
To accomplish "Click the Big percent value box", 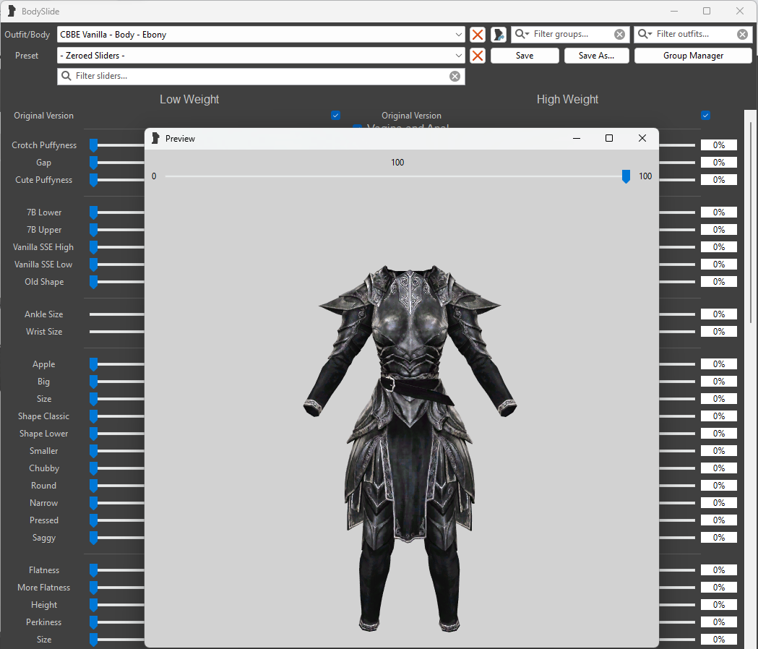I will tap(719, 382).
